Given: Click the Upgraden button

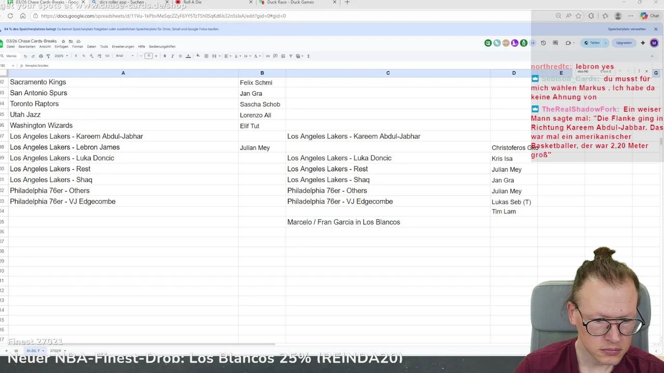Looking at the screenshot, I should point(624,43).
